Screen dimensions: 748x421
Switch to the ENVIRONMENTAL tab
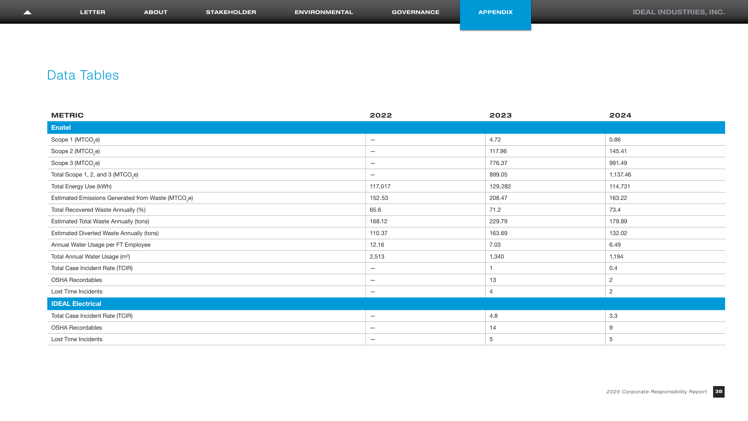tap(324, 12)
